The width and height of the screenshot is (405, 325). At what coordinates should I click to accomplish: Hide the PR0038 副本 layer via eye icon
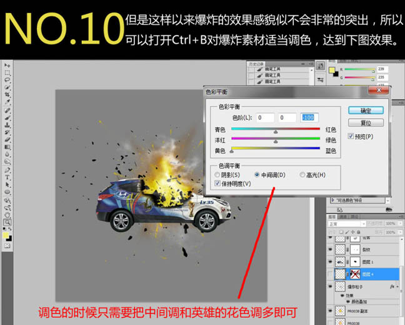[331, 311]
